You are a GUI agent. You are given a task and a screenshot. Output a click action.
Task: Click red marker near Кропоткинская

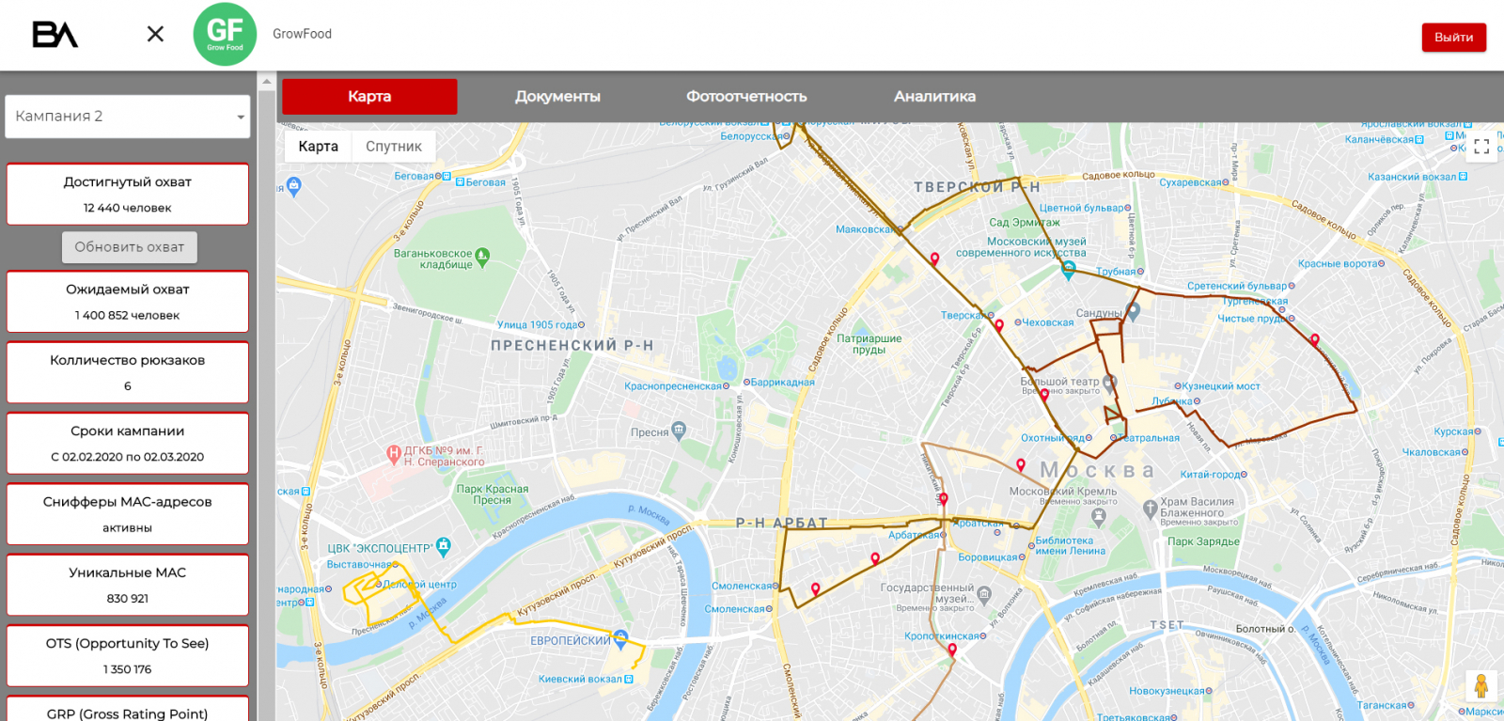click(952, 650)
